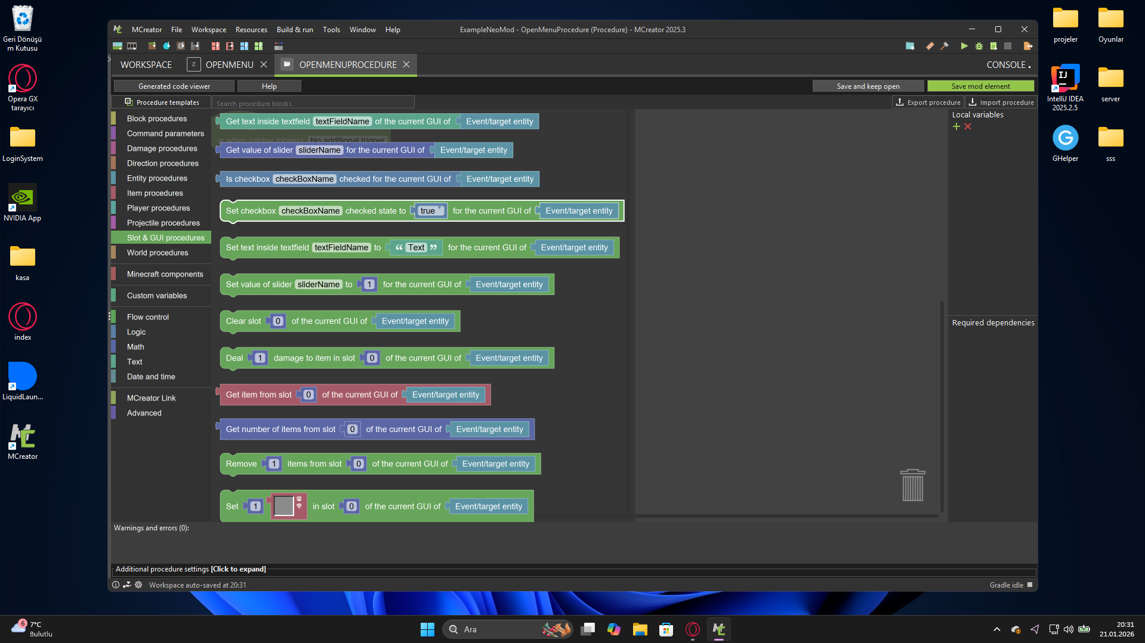This screenshot has width=1145, height=643.
Task: Open Procedure templates
Action: point(162,102)
